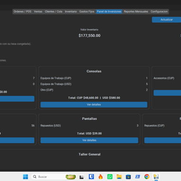Click the blue button under Repuestos (CUP)
The height and width of the screenshot is (181, 181).
163,140
